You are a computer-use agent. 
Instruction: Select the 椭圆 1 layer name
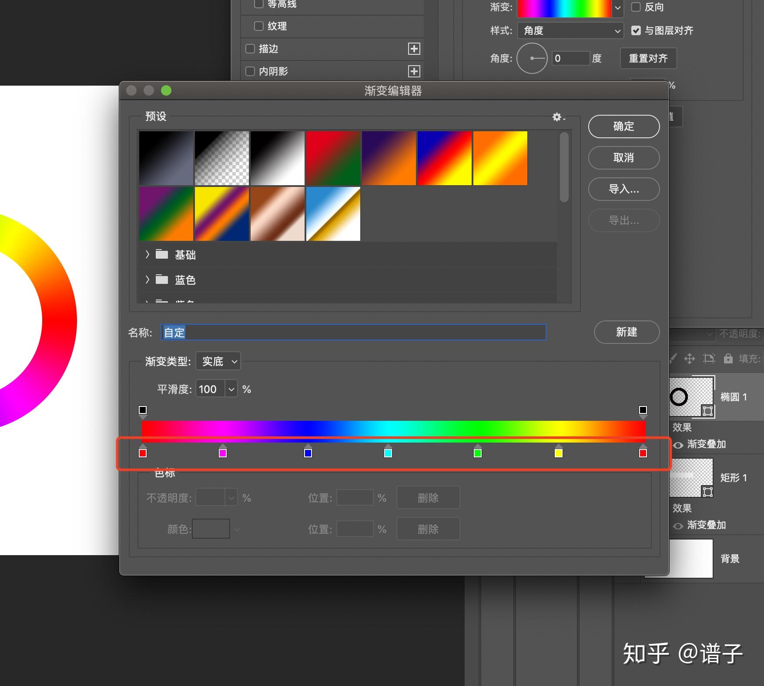(734, 397)
